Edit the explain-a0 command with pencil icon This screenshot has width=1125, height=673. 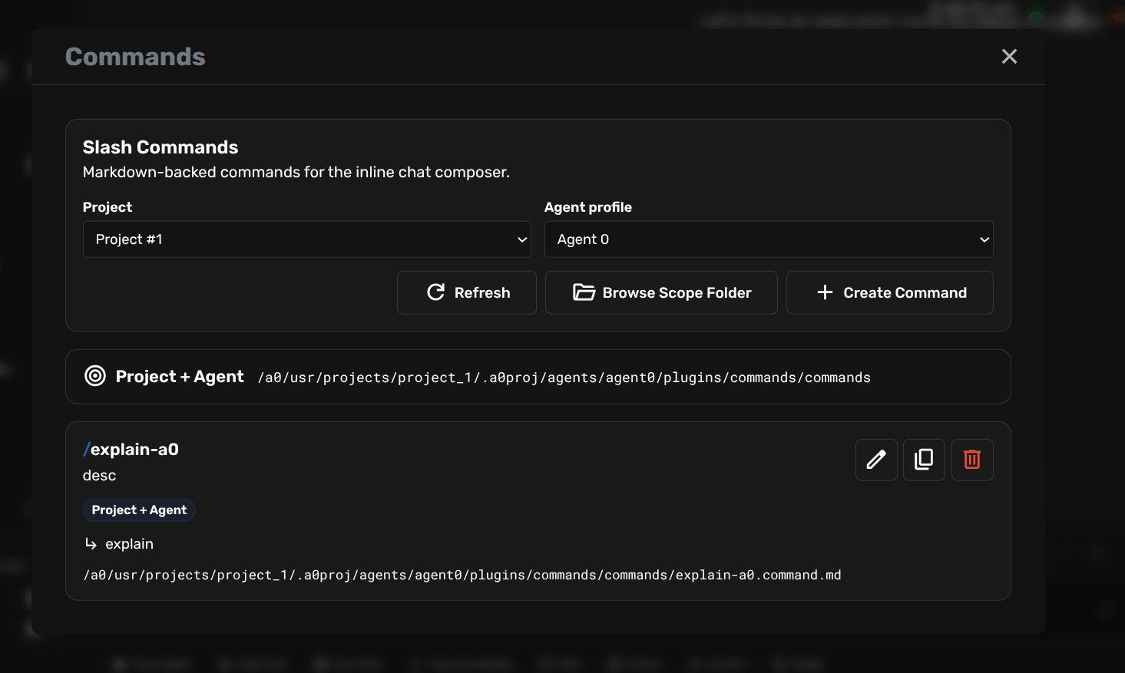876,460
